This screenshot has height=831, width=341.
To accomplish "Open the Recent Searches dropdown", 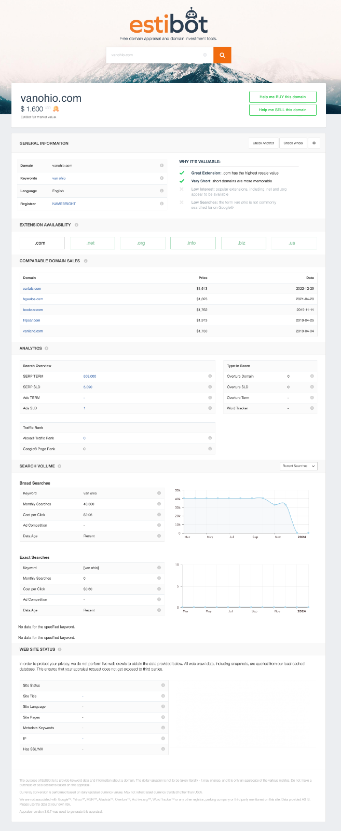I will [298, 466].
